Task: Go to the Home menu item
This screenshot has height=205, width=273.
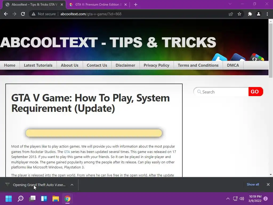Action: 10,65
